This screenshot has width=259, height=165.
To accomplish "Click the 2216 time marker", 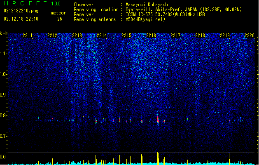I will pyautogui.click(x=151, y=35).
